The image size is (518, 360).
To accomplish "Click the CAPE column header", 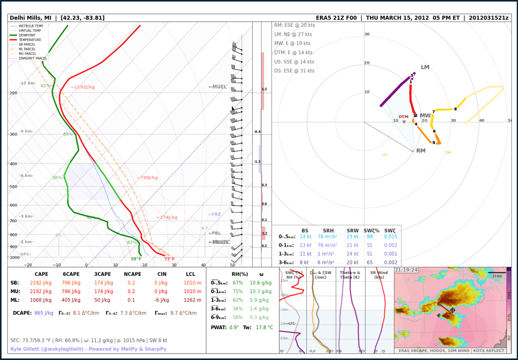I will [42, 274].
